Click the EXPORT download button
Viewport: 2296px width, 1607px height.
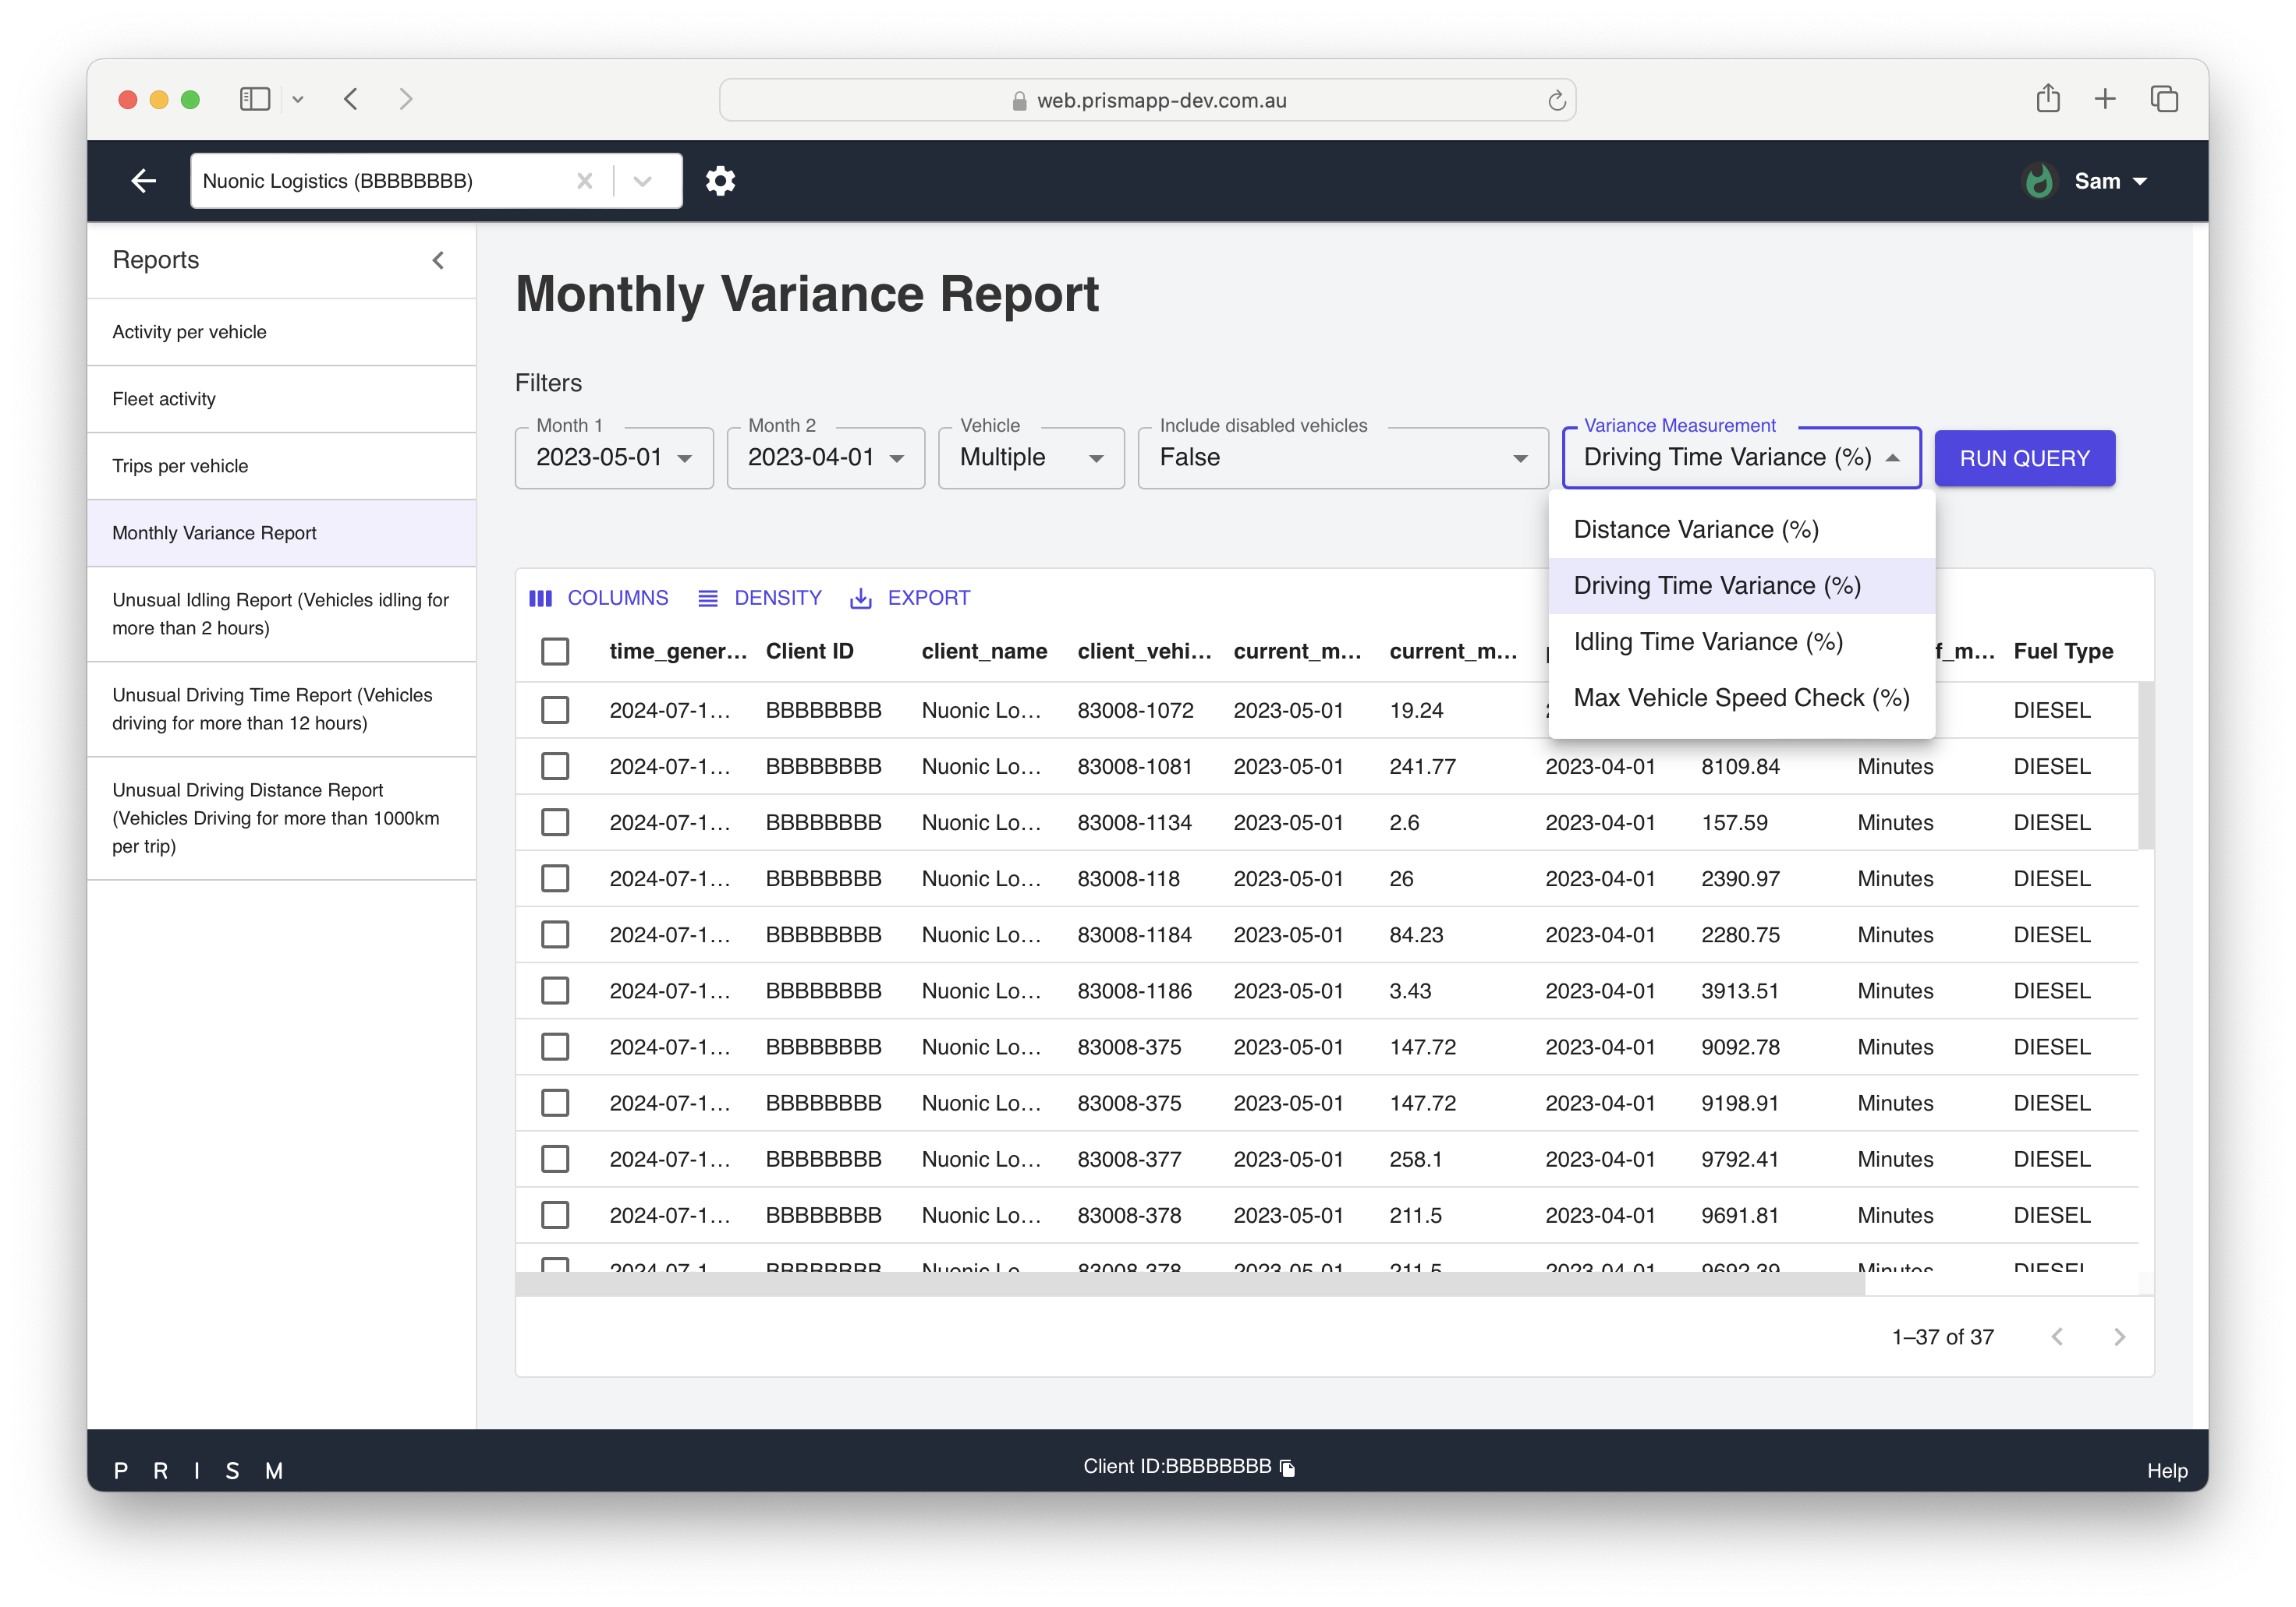click(x=910, y=598)
